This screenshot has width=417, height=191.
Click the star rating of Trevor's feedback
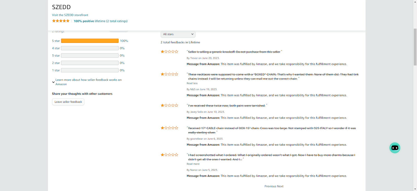169,52
